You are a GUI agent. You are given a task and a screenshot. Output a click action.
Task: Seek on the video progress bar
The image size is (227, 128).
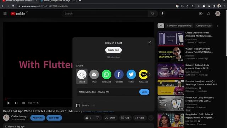point(39,99)
